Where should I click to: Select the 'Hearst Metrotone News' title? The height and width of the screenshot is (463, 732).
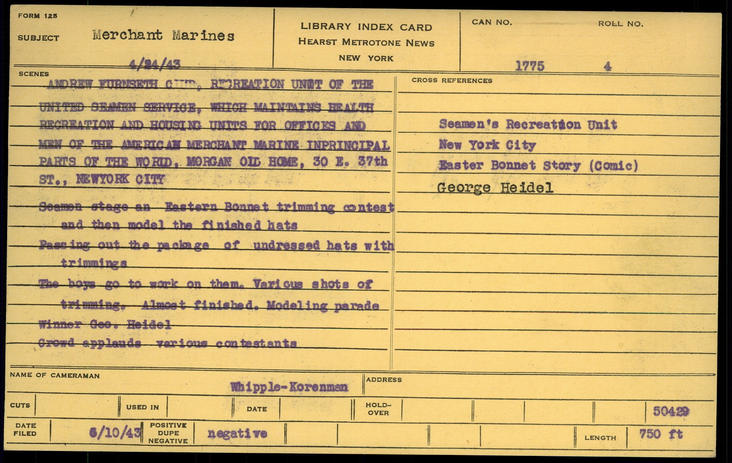[366, 43]
